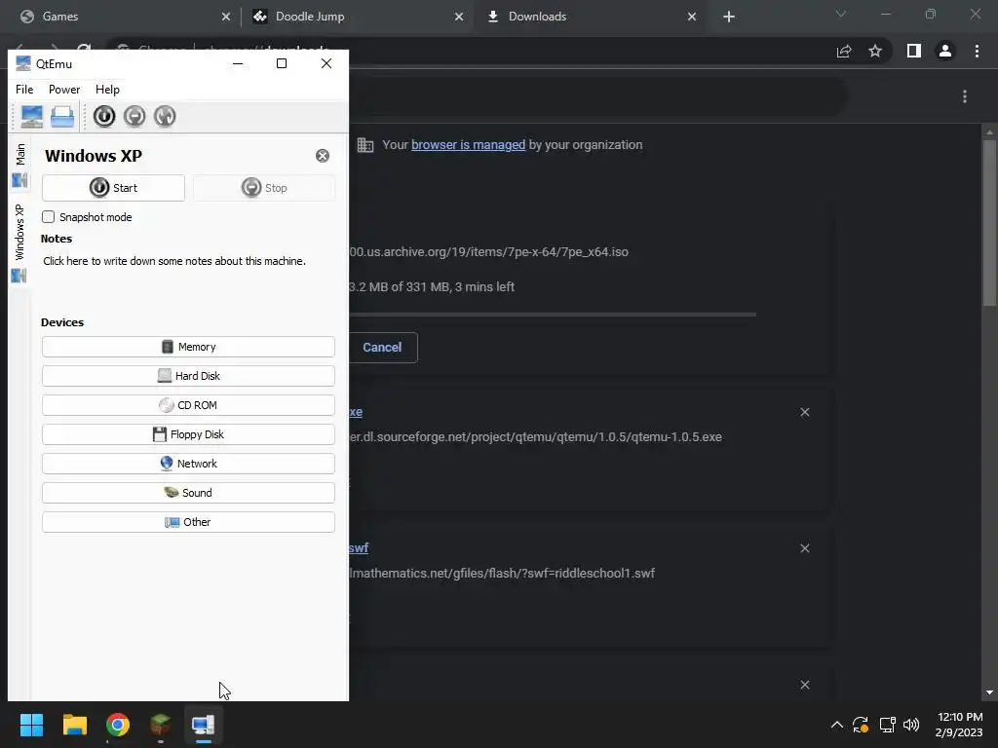Expand the CD ROM device settings

[188, 405]
